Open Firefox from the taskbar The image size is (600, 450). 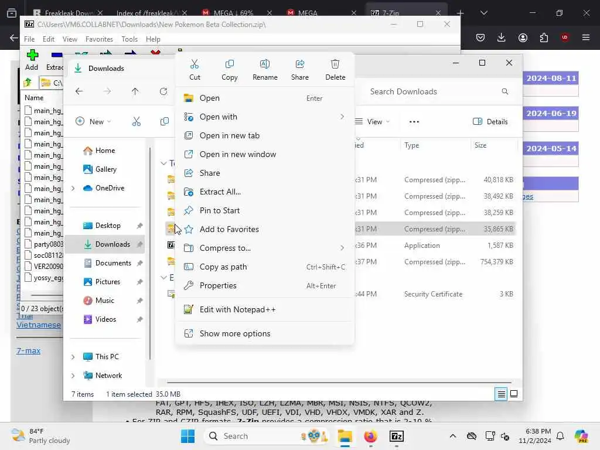pos(370,436)
